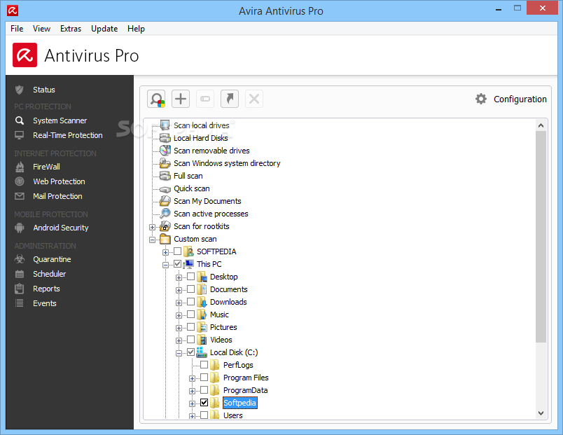Uncheck the Softpedia folder checkbox
Viewport: 563px width, 435px height.
(204, 402)
